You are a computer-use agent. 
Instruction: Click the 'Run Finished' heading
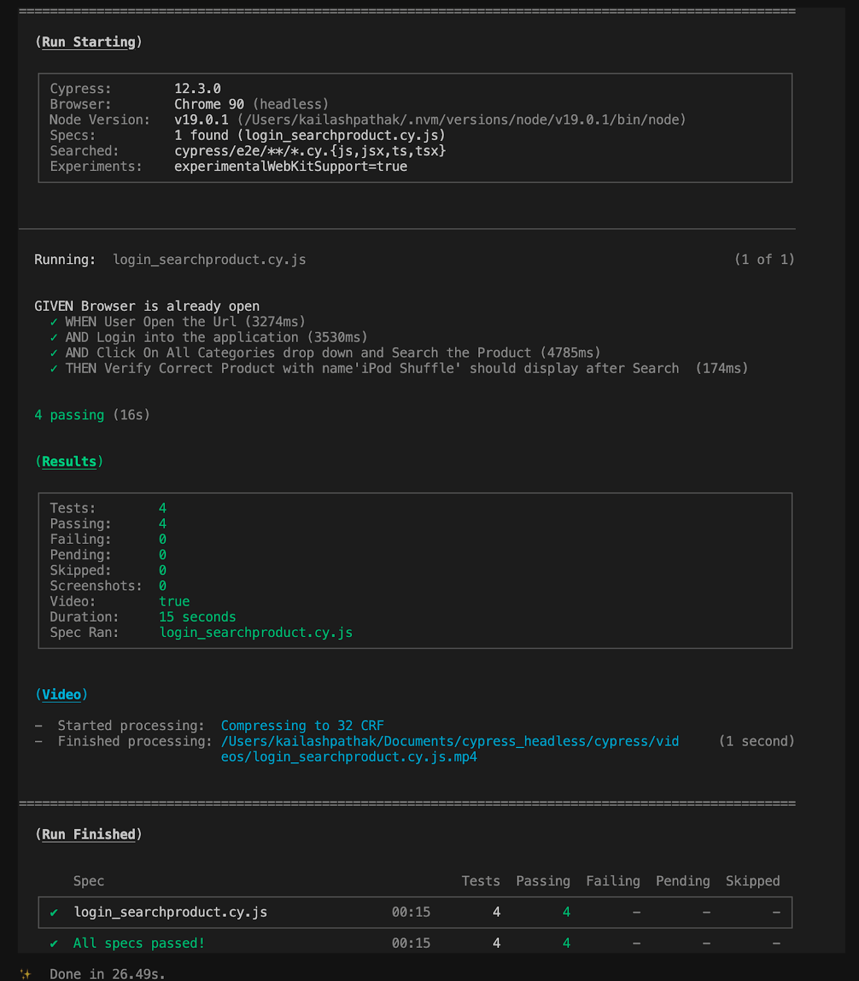(x=88, y=834)
